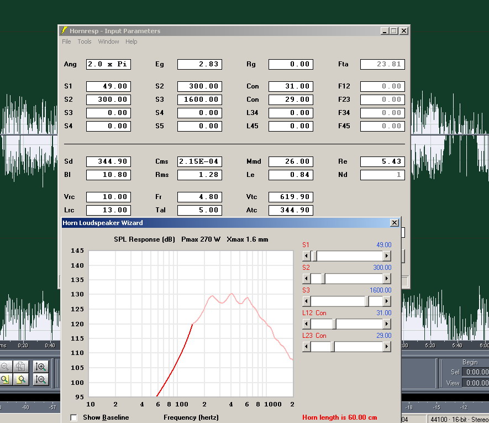Edit the Sd driver area field
The height and width of the screenshot is (423, 489).
108,161
